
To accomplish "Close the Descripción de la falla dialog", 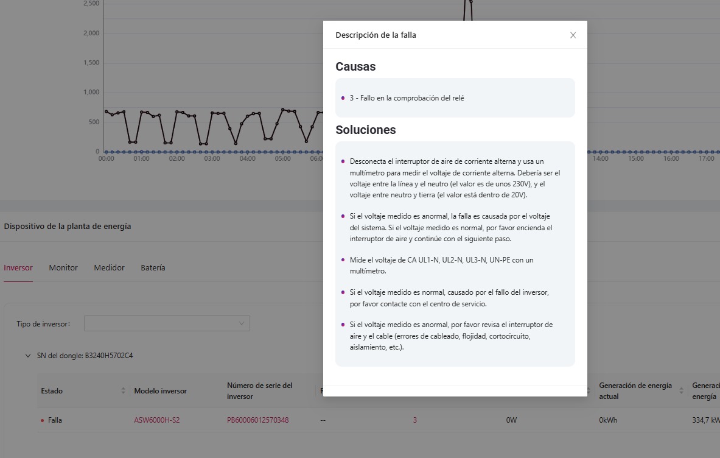I will 573,35.
